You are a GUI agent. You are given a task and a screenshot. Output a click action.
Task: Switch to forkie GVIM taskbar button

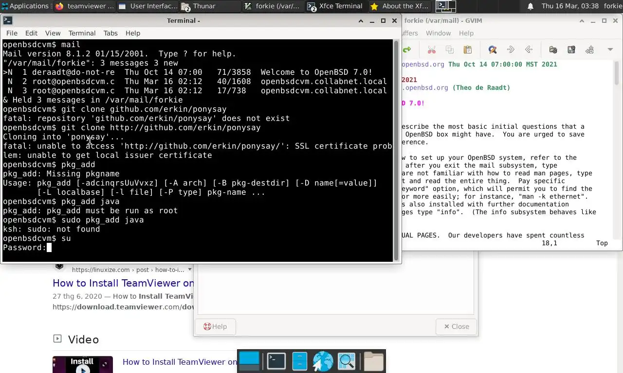(274, 6)
